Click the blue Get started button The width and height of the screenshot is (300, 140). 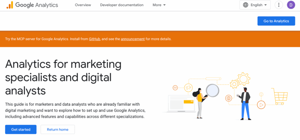click(21, 129)
